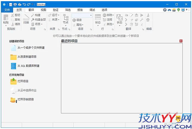
Task: Save using the title bar disk icon
Action: point(11,4)
